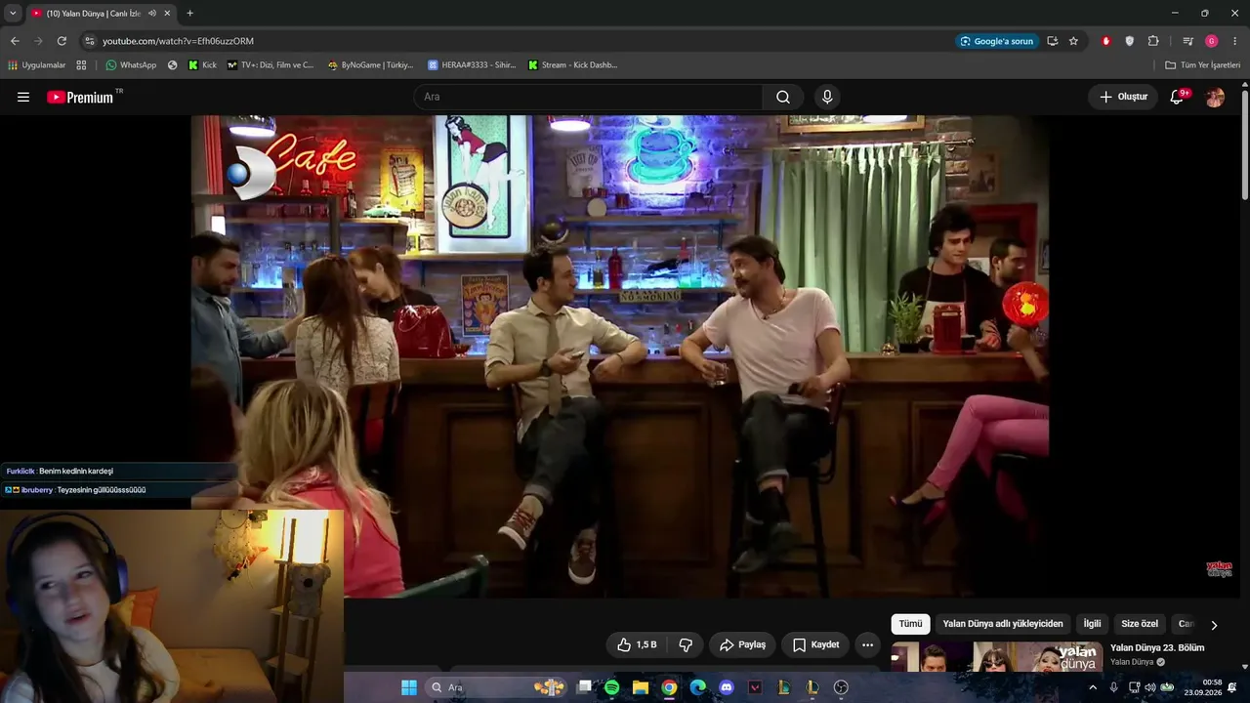Click the search magnifier button
This screenshot has height=703, width=1250.
click(783, 97)
